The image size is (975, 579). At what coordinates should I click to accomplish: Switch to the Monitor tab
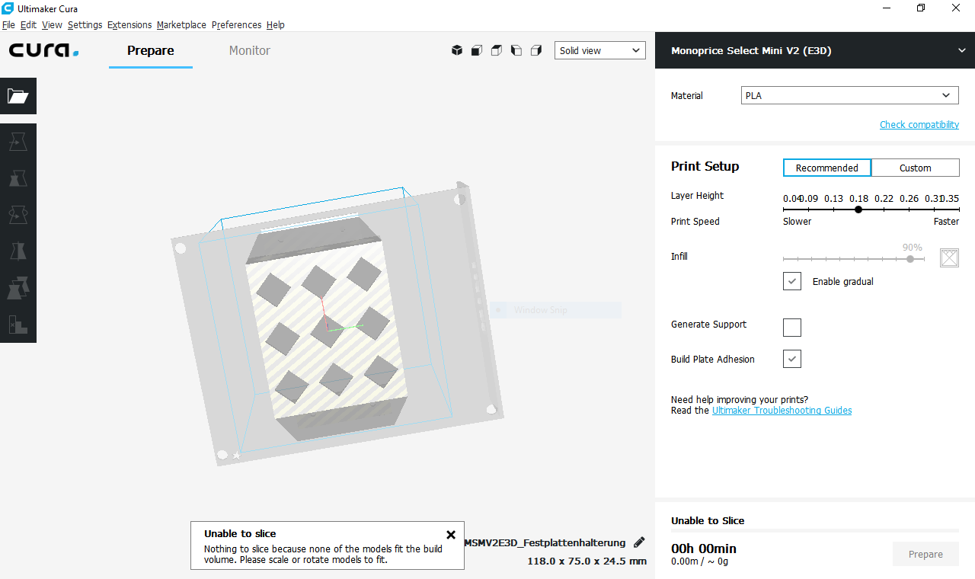click(250, 50)
